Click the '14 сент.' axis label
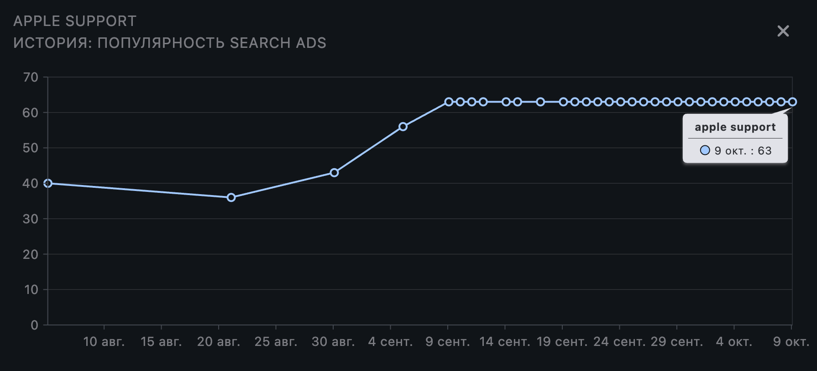Screen dimensions: 817x371 pyautogui.click(x=505, y=342)
